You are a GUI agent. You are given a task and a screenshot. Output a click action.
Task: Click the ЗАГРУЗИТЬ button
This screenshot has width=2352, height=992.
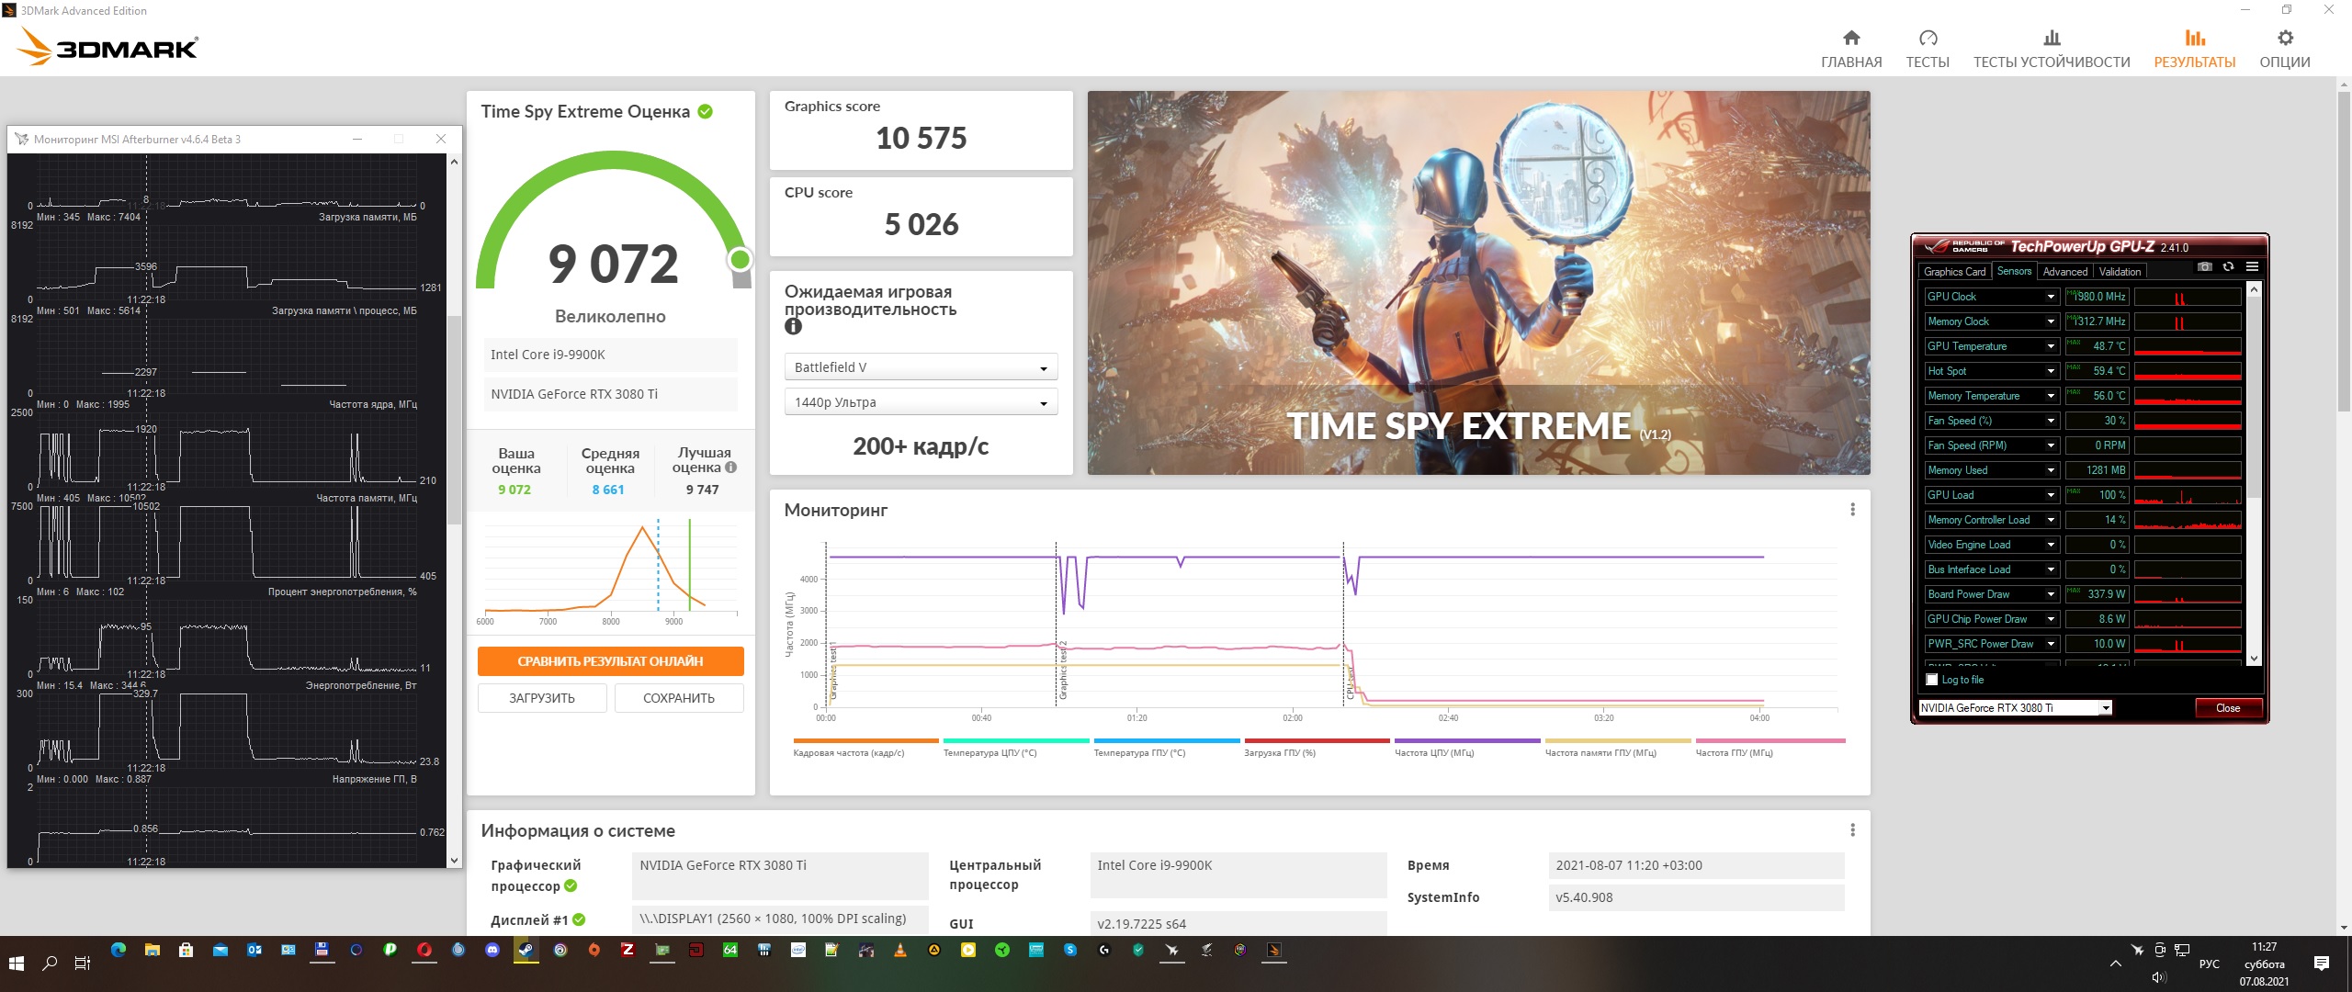pos(542,698)
